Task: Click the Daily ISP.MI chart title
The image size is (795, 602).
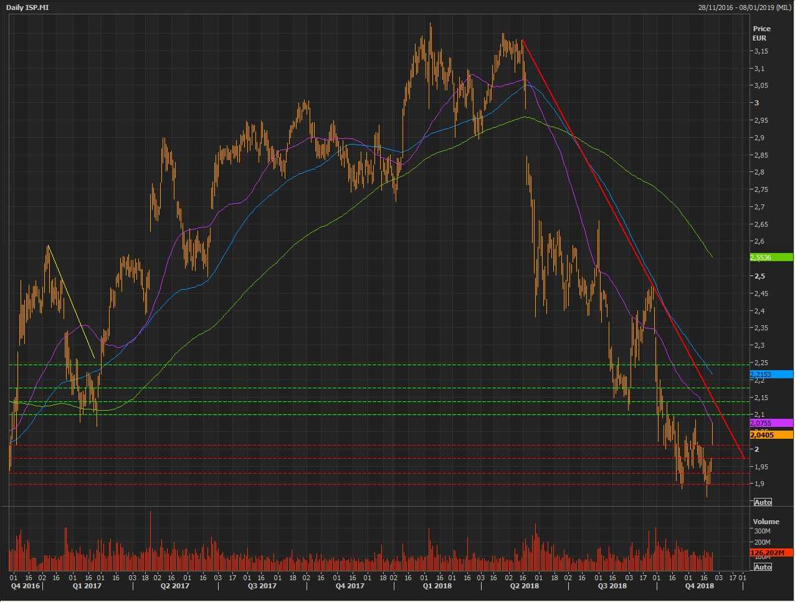Action: (x=27, y=7)
